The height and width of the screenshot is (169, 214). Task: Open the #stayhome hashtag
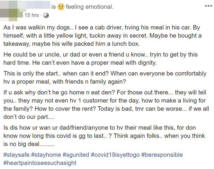(46, 155)
